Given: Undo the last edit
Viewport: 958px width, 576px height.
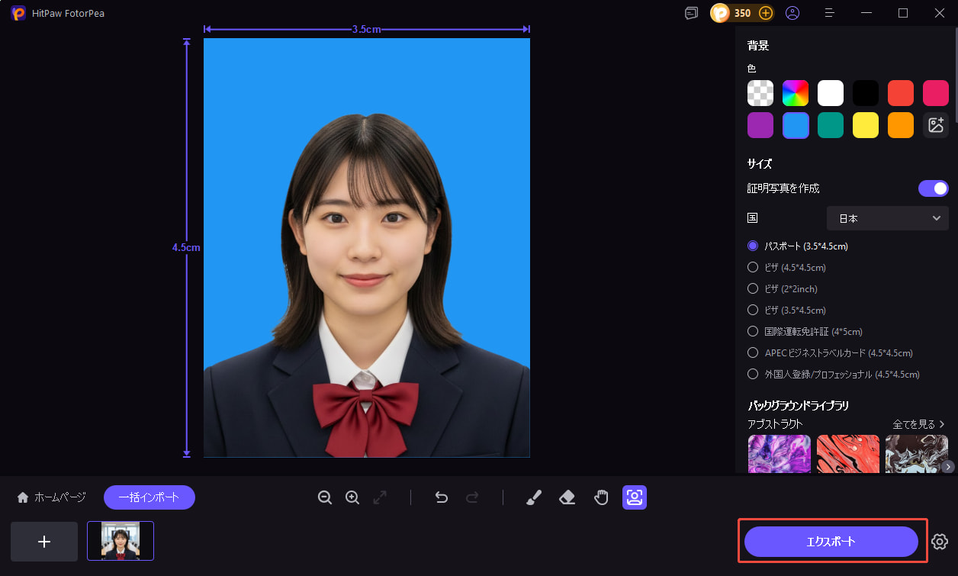Looking at the screenshot, I should [441, 497].
